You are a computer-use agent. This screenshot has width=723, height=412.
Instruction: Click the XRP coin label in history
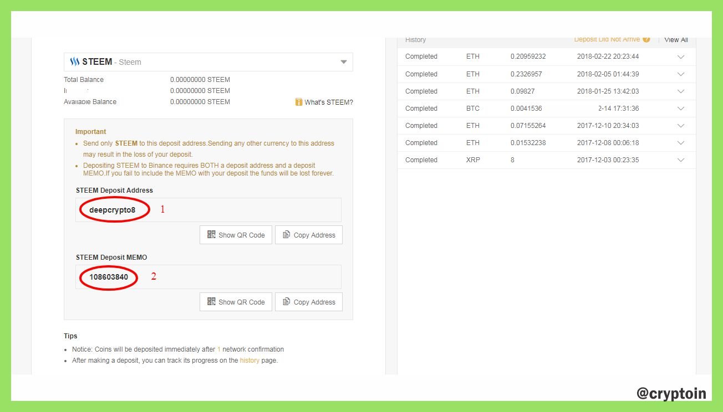point(473,160)
